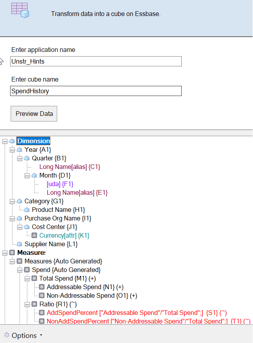Click the cube icon beside Dimension root node
This screenshot has height=343, width=253.
(x=11, y=141)
